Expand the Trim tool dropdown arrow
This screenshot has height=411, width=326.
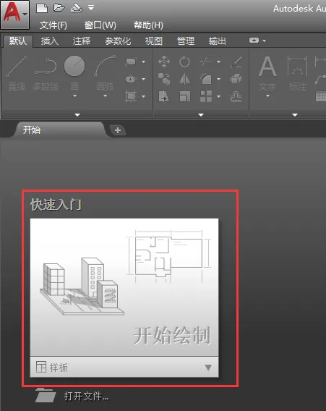218,62
